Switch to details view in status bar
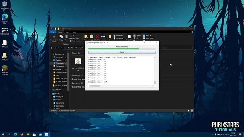Image resolution: width=244 pixels, height=137 pixels. coord(189,111)
